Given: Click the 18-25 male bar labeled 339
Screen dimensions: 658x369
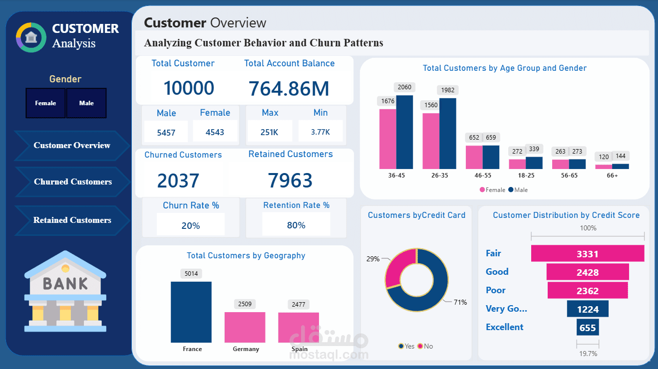Looking at the screenshot, I should (534, 163).
